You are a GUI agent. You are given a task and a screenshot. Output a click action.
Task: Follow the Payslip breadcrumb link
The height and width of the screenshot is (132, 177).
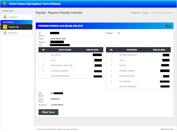pyautogui.click(x=145, y=13)
